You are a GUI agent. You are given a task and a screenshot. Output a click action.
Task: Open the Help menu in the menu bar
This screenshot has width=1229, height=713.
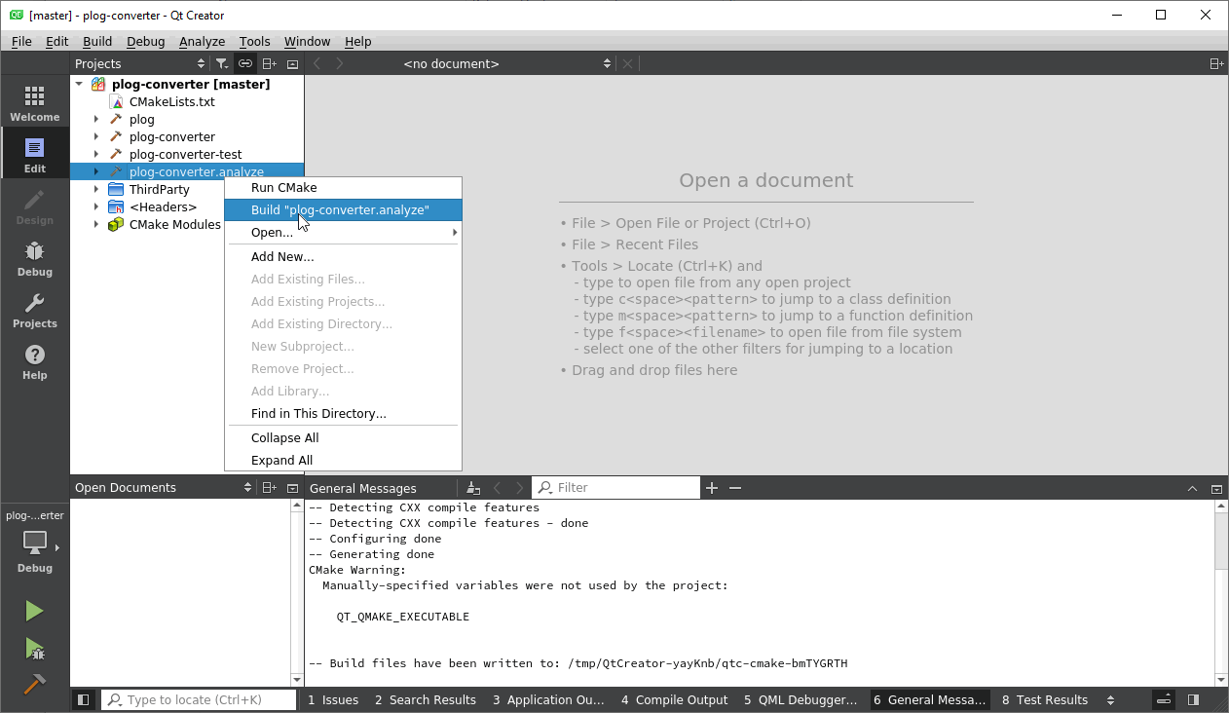pos(358,41)
